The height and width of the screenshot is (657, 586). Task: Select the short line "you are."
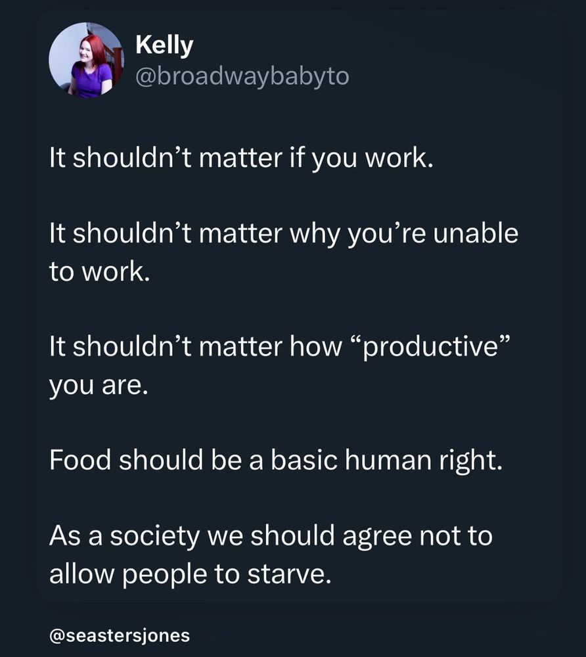click(x=99, y=386)
